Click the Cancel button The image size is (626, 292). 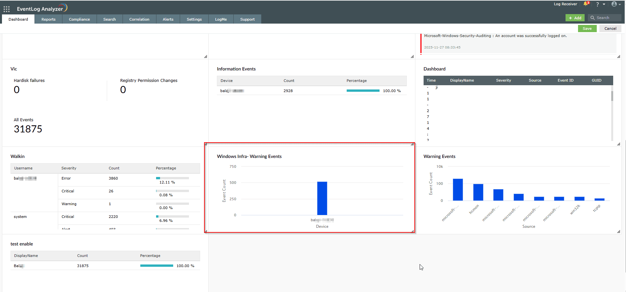click(610, 29)
